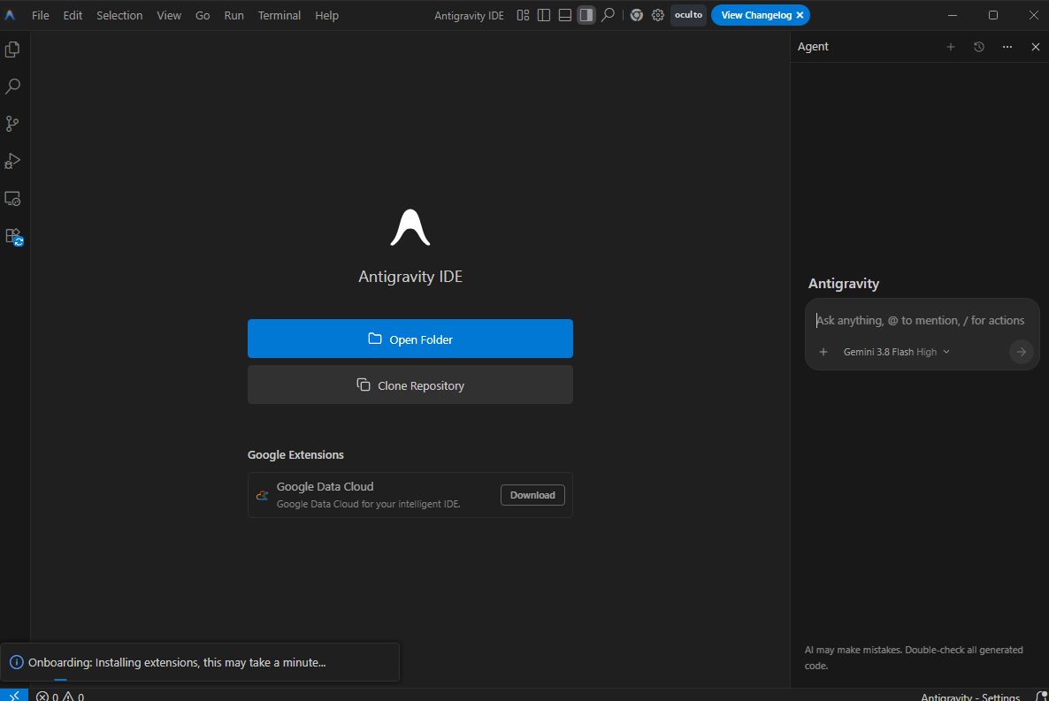Screen dimensions: 1049x701
Task: Add context using the plus icon in the chat box
Action: pyautogui.click(x=823, y=352)
